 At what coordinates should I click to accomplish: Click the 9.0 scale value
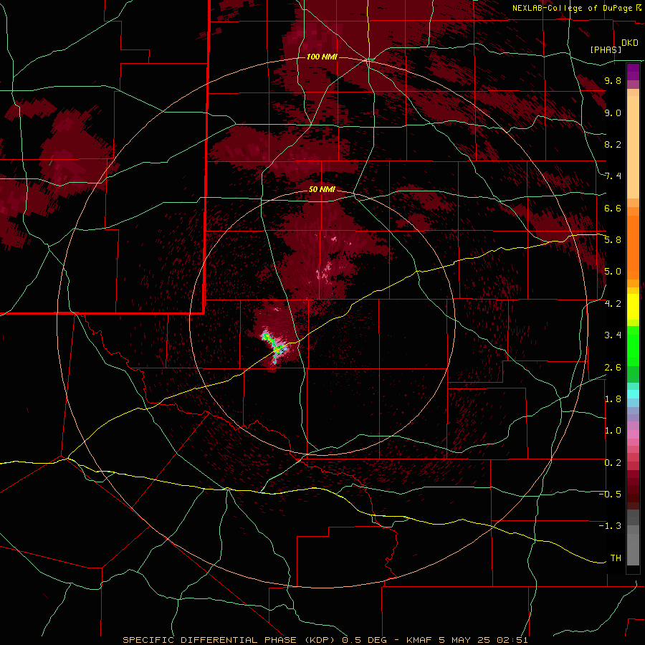click(613, 113)
